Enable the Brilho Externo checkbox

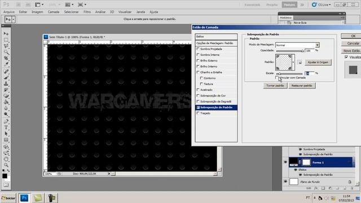coord(198,60)
